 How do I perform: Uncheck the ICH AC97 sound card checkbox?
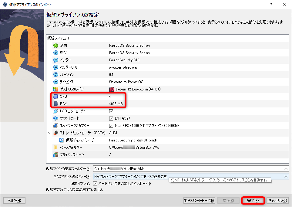pyautogui.click(x=111, y=118)
